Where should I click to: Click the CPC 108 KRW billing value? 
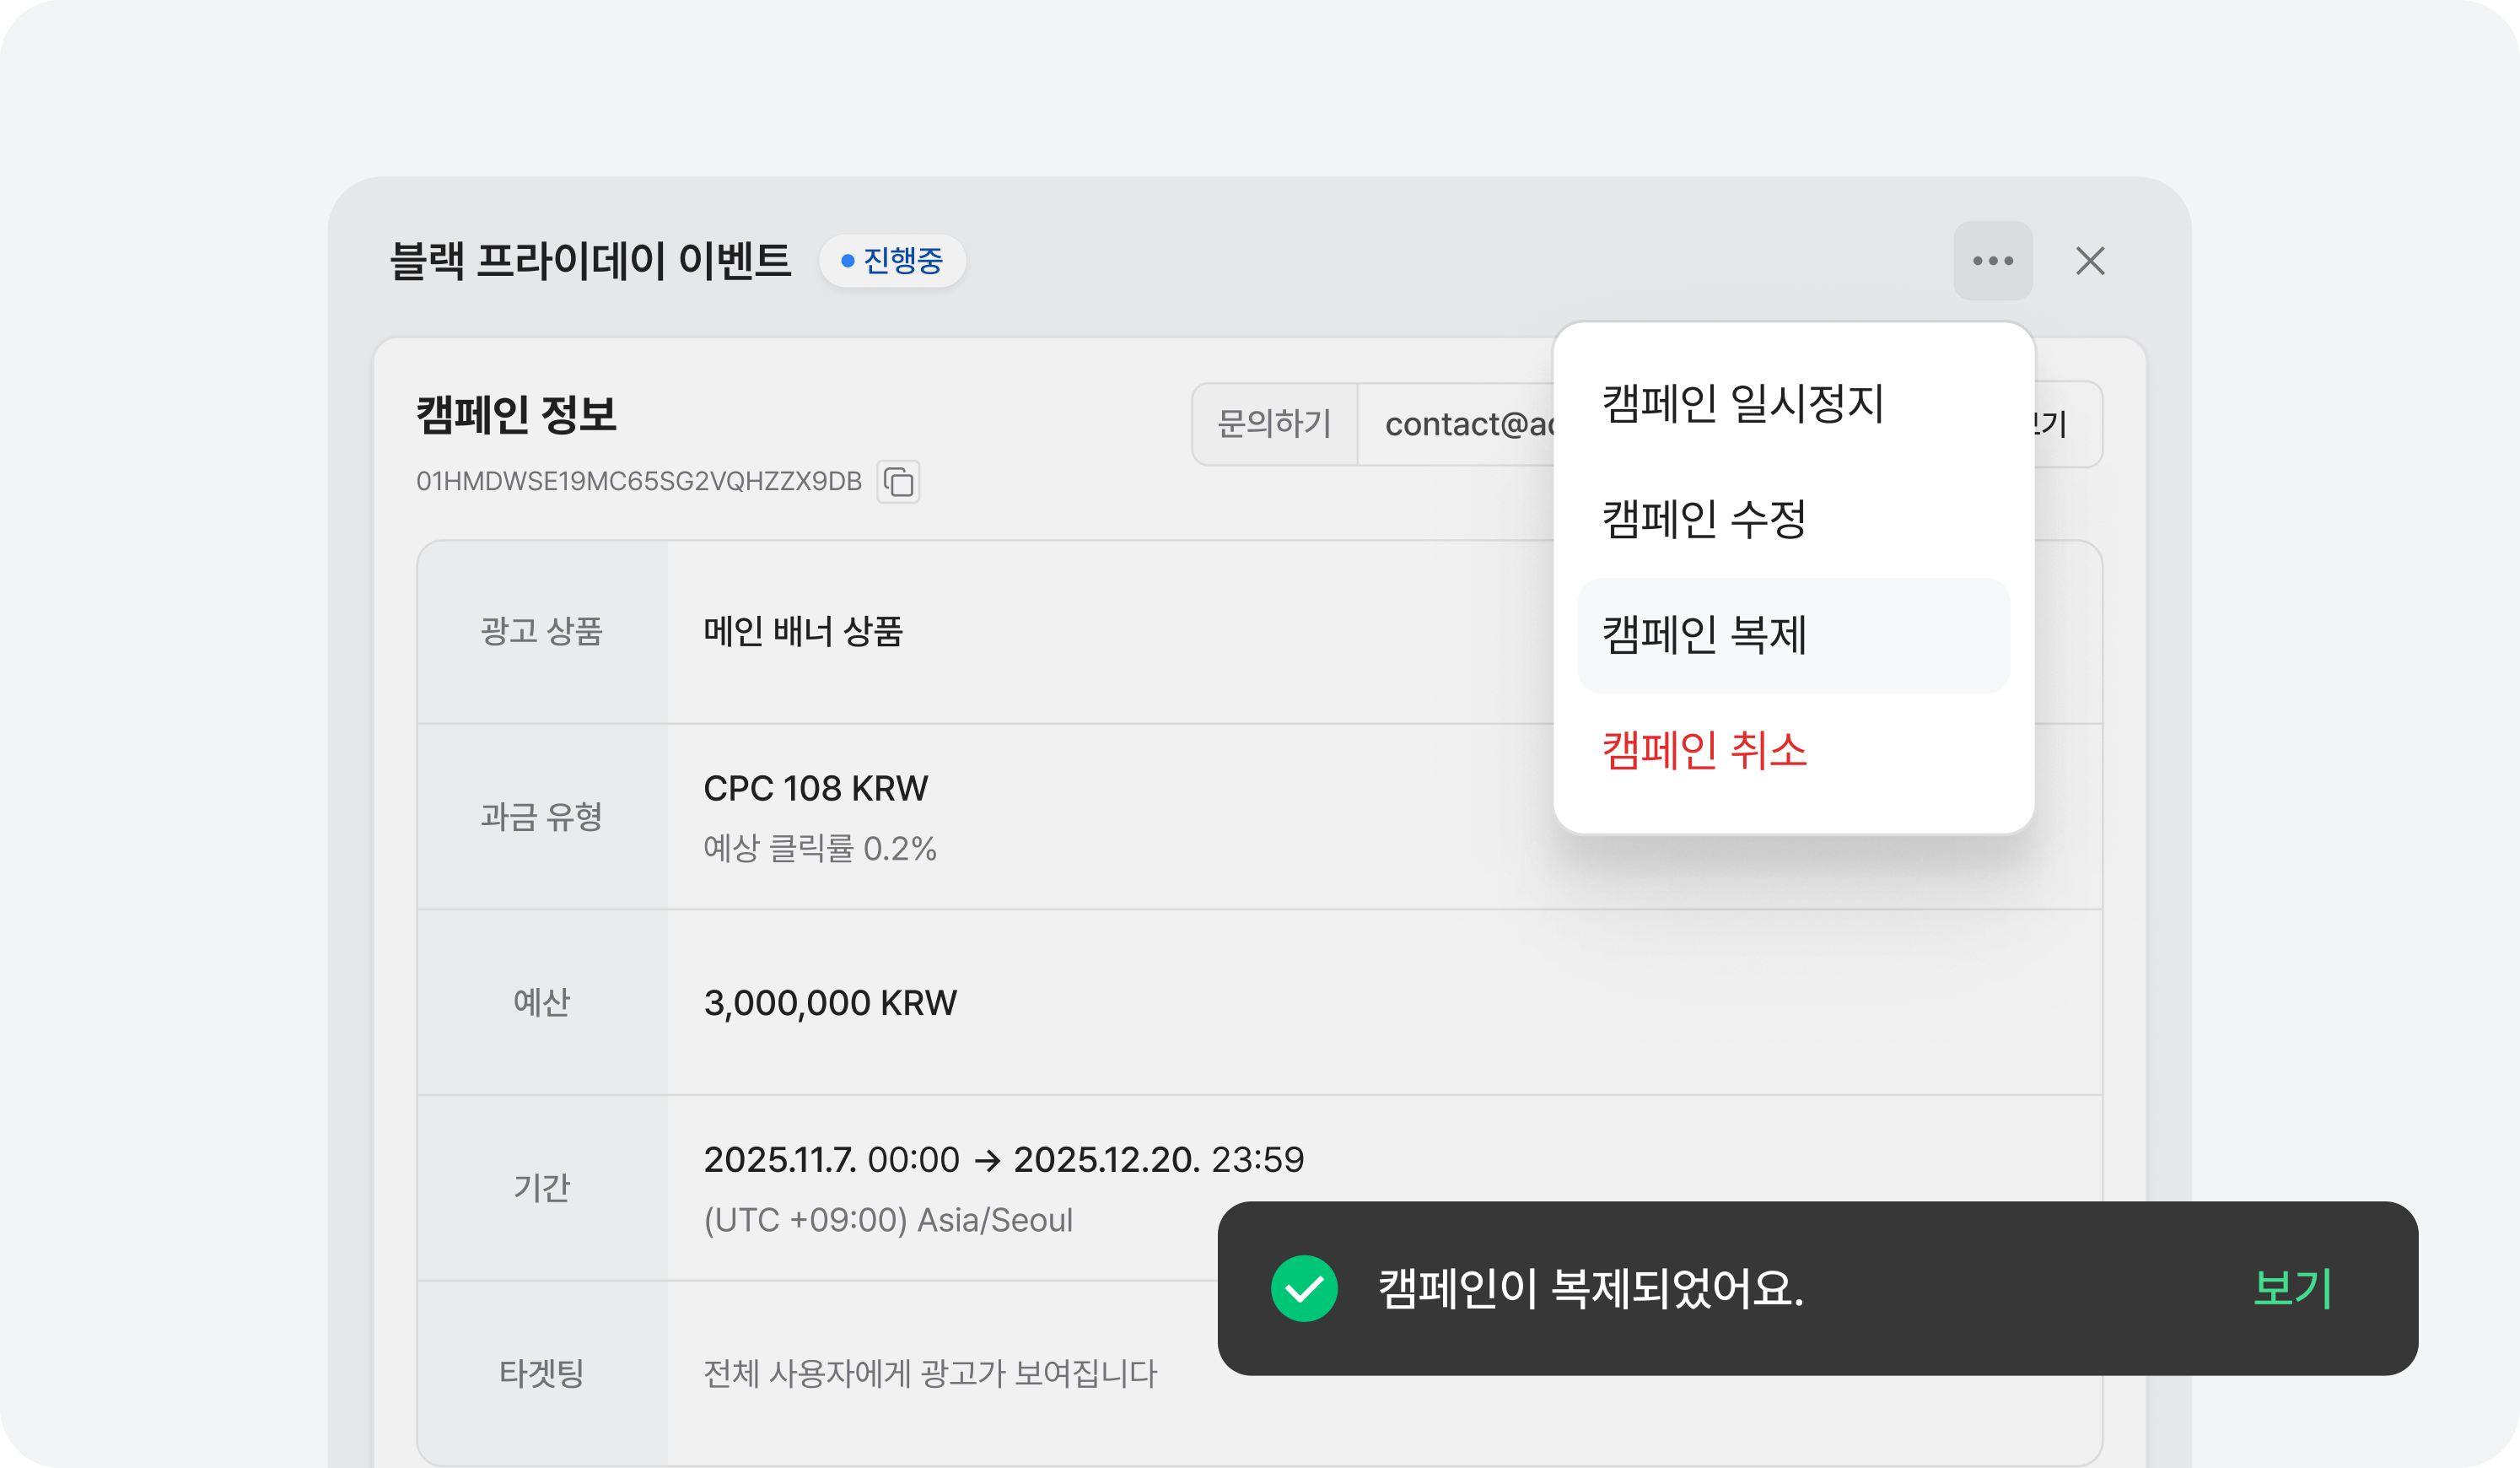(815, 789)
